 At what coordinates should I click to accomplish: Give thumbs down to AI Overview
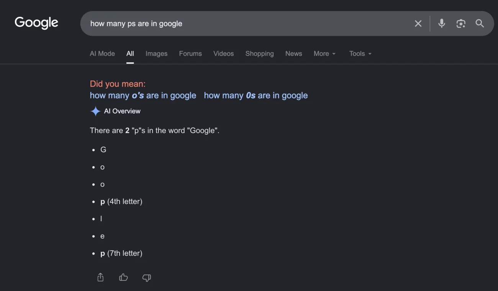pos(146,278)
